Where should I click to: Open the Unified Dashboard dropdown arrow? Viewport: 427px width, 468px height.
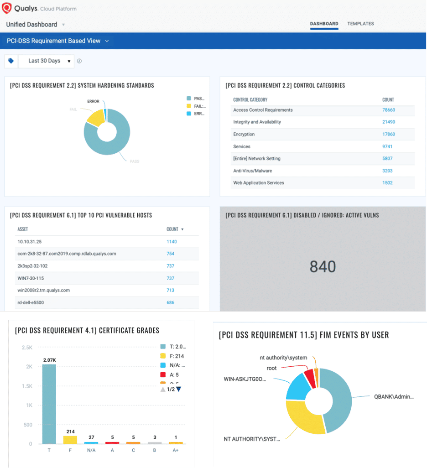tap(63, 25)
